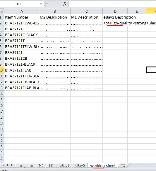Open the Name Box dropdown arrow
Viewport: 156px width, 171px height.
click(x=41, y=4)
